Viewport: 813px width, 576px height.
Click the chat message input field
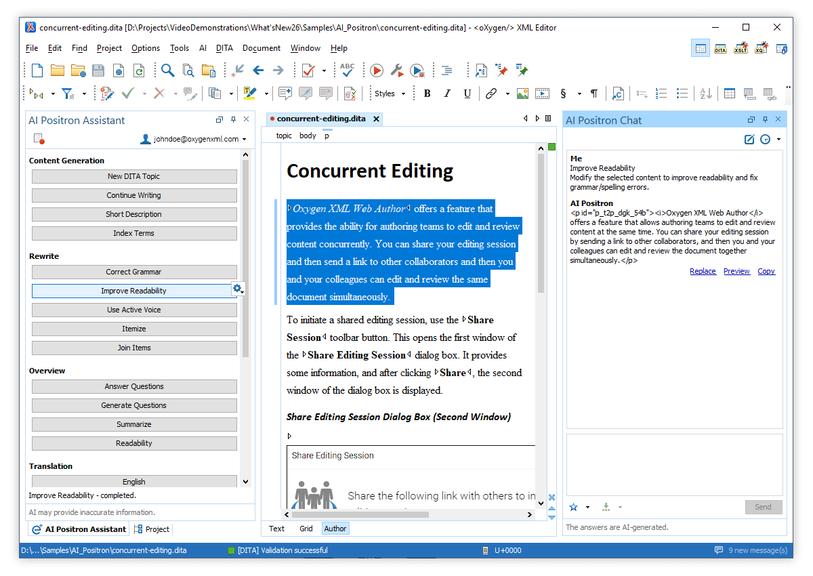tap(675, 465)
